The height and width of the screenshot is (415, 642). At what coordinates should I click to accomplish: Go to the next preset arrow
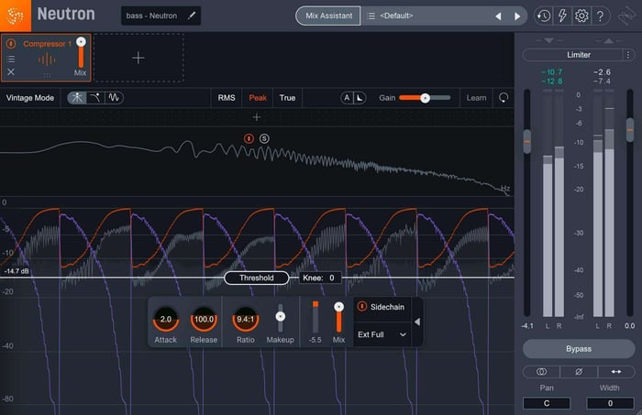click(x=517, y=16)
